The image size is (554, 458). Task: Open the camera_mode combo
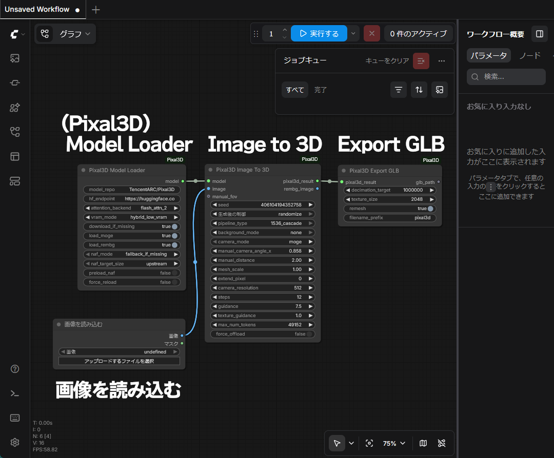[x=263, y=242]
